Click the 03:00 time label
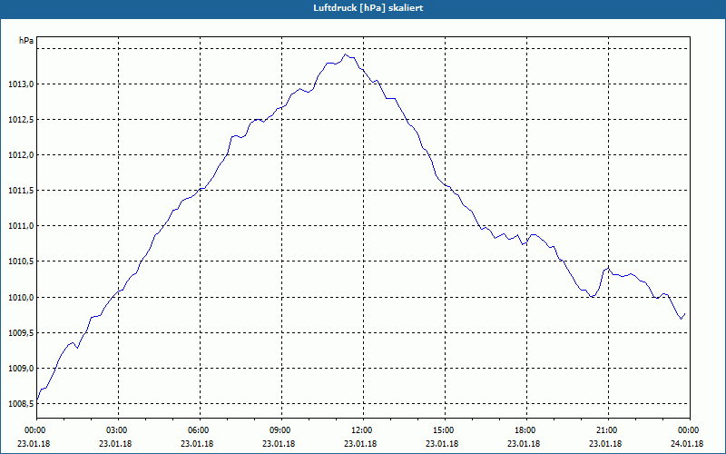The image size is (726, 454). pyautogui.click(x=119, y=430)
